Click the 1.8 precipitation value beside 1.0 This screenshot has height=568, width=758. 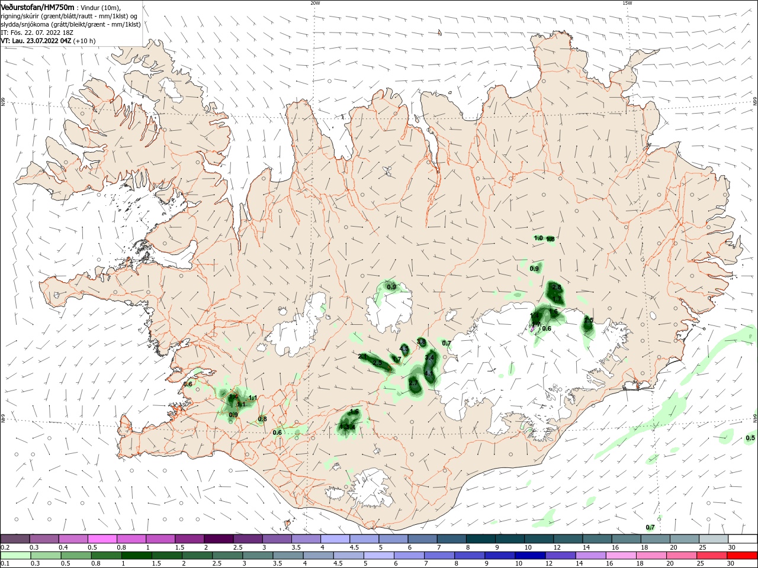(x=550, y=239)
